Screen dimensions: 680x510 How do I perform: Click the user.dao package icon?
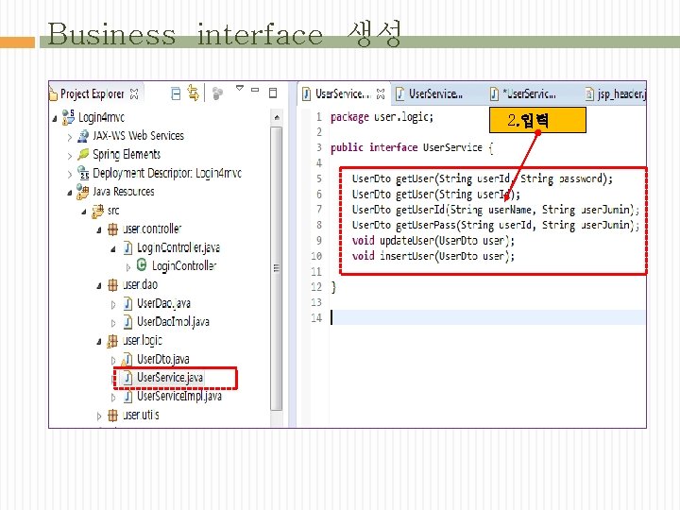[x=112, y=285]
